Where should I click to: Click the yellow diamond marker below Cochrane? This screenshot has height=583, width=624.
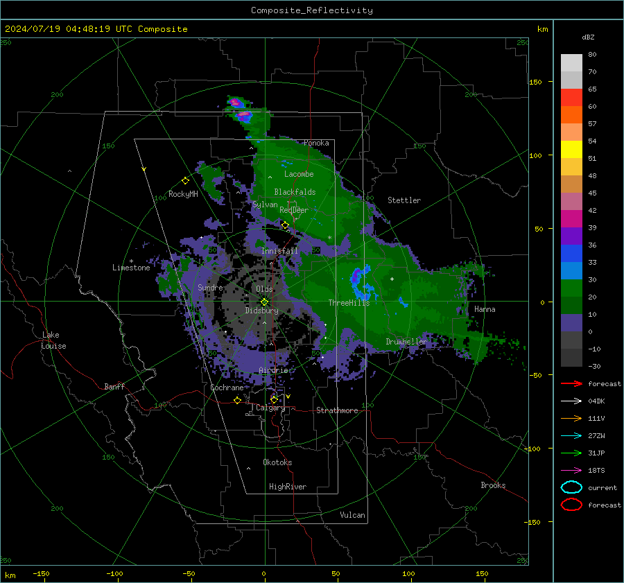[238, 400]
